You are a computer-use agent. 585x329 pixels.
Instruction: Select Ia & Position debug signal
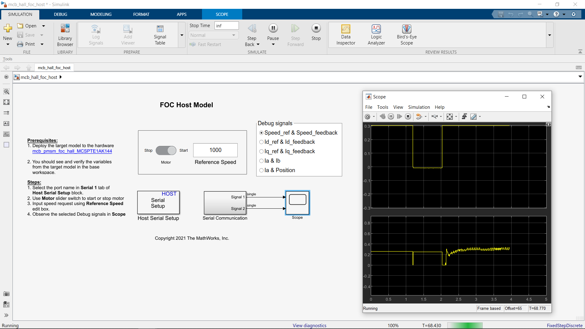(261, 170)
